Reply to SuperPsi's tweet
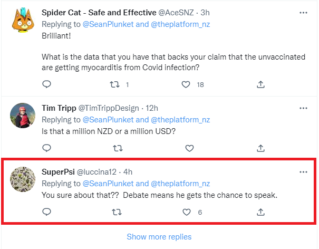319x249 pixels. pos(46,212)
